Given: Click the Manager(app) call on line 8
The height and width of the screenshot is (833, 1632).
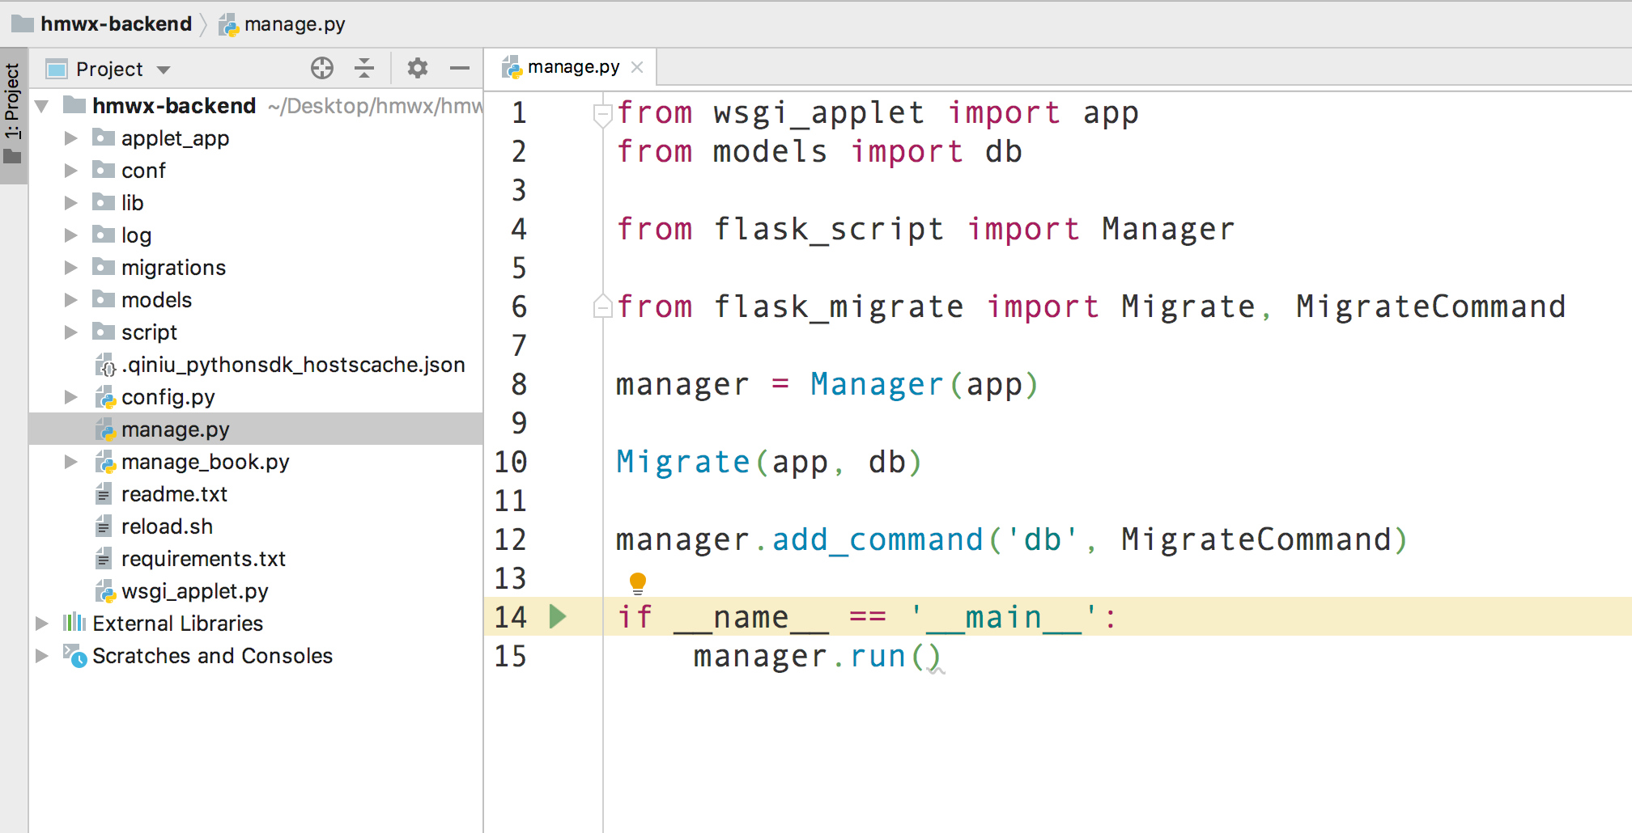Looking at the screenshot, I should coord(924,384).
